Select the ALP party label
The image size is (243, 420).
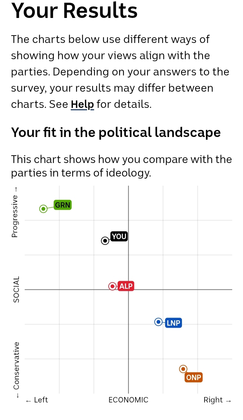click(126, 286)
